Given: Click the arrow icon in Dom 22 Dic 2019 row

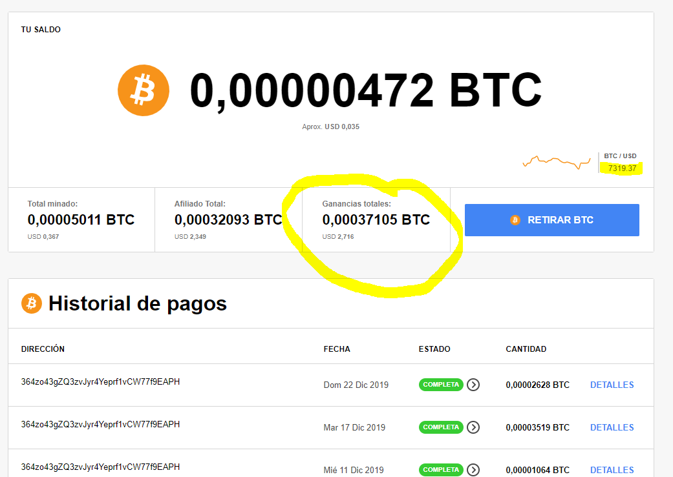Looking at the screenshot, I should pos(473,385).
